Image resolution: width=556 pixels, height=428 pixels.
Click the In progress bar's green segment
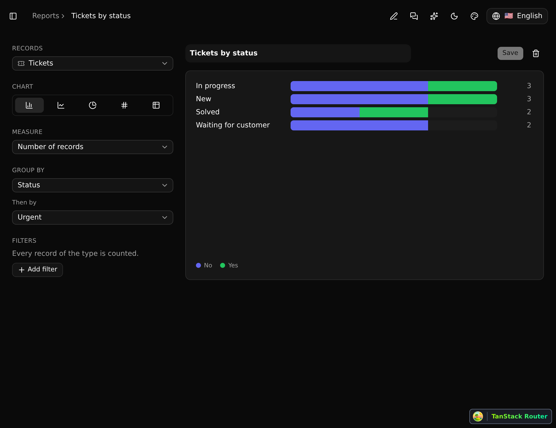click(x=462, y=86)
